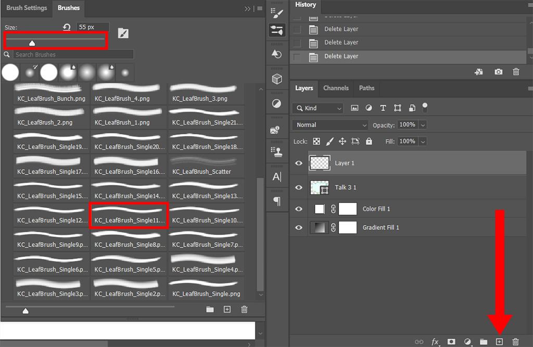Screen dimensions: 533x347
Task: Lock image pixels brush icon
Action: tap(329, 142)
